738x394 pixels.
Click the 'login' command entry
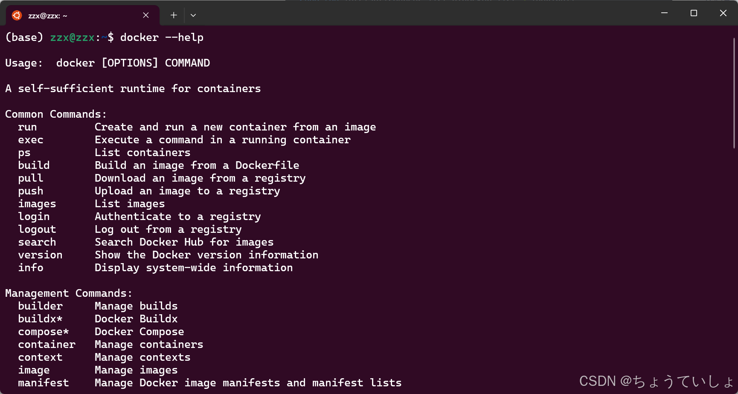click(x=34, y=217)
